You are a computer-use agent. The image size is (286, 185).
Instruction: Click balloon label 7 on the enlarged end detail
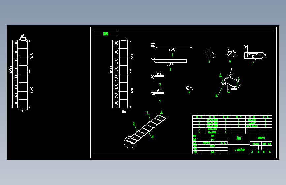point(239,78)
